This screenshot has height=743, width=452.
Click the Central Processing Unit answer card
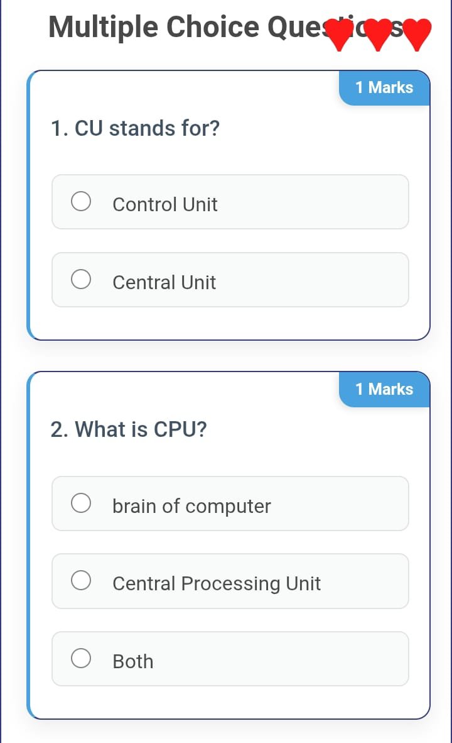point(230,581)
